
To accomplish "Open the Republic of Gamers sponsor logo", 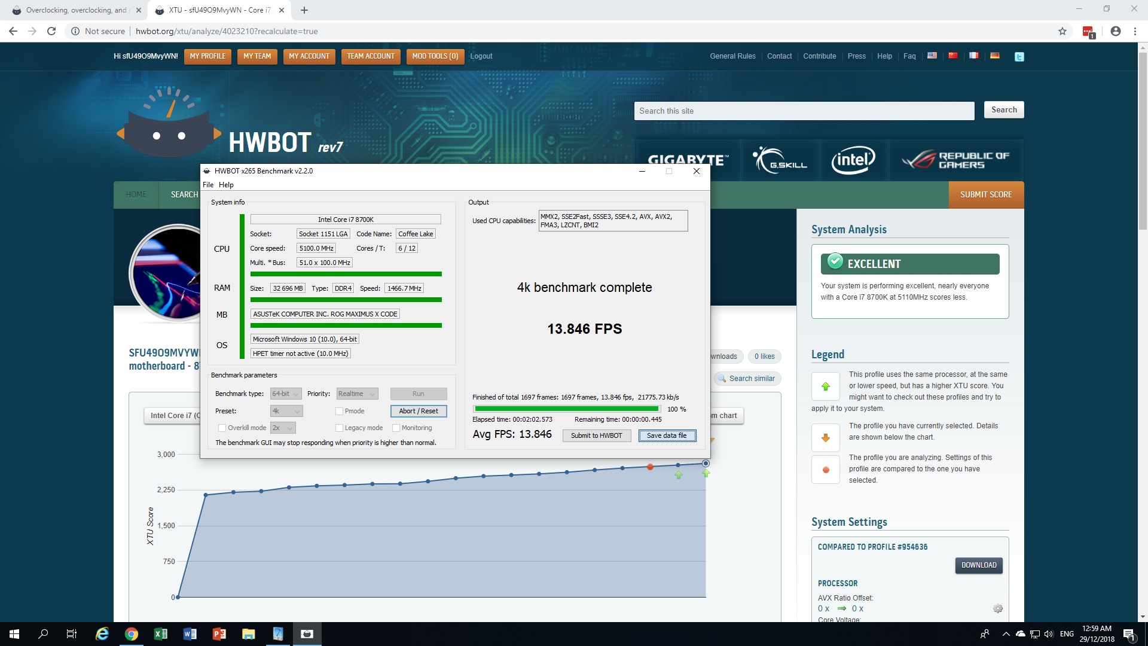I will [956, 160].
